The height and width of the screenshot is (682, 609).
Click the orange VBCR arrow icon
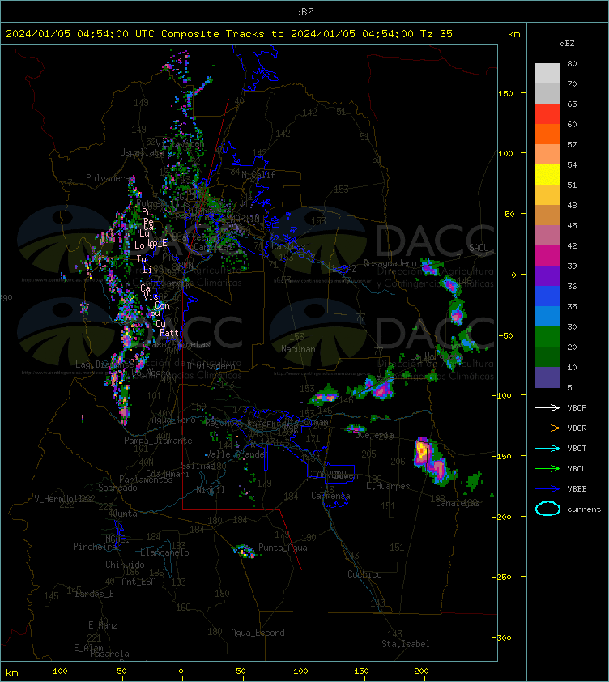[547, 428]
